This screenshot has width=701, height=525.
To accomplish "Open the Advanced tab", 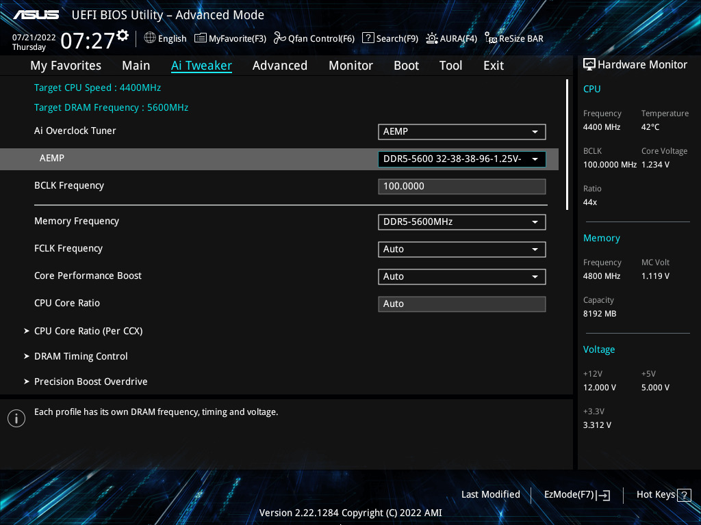I will coord(280,66).
